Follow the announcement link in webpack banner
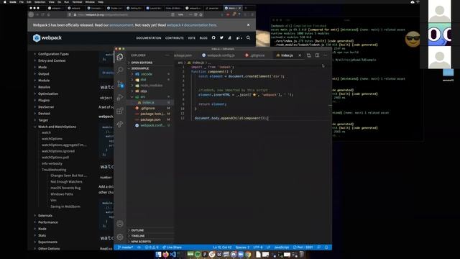 coord(121,25)
